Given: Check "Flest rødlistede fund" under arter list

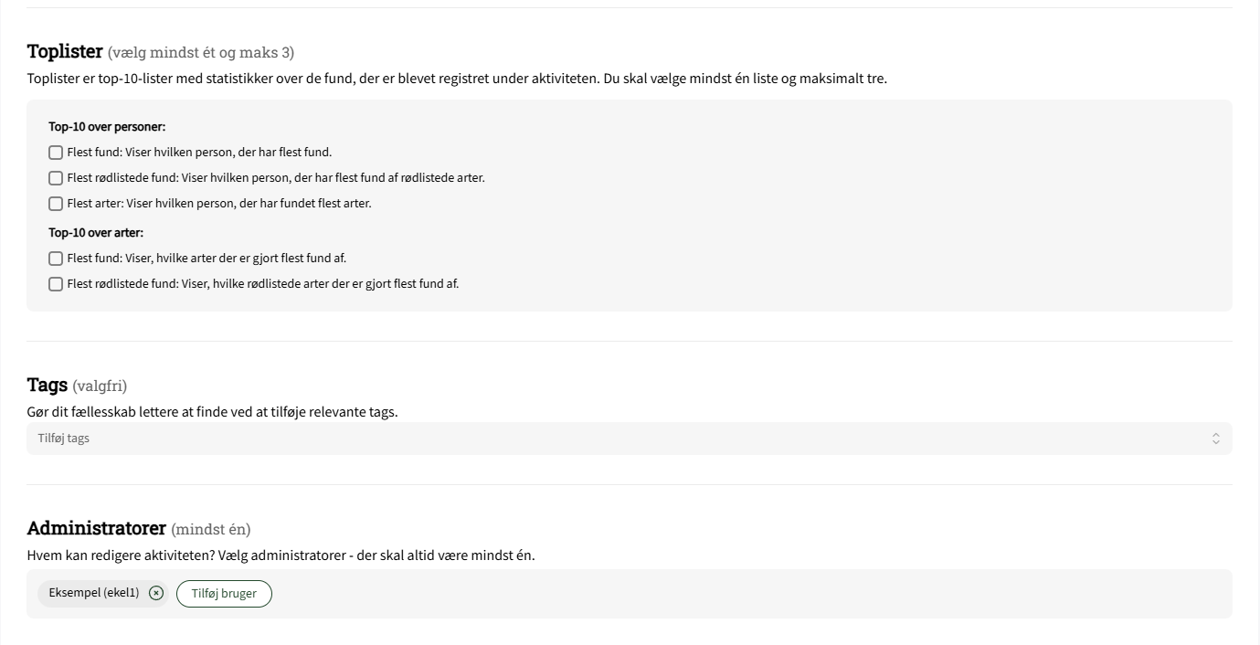Looking at the screenshot, I should point(56,283).
